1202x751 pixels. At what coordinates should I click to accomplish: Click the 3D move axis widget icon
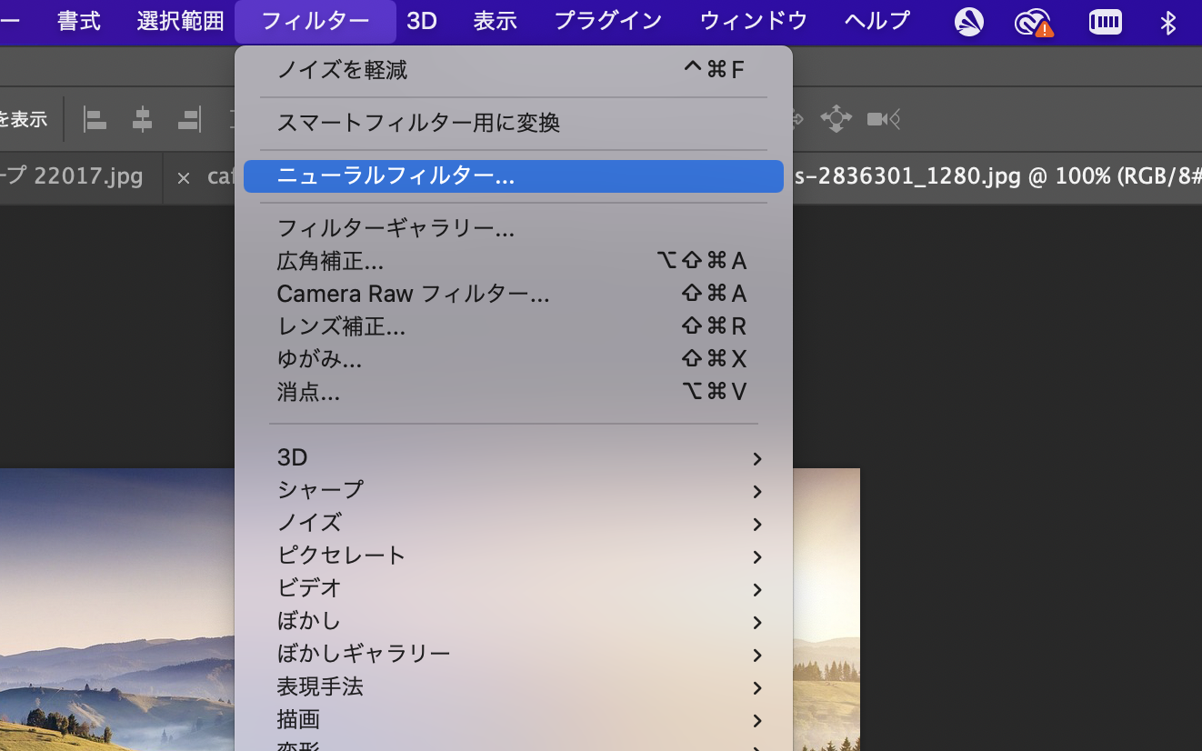836,118
